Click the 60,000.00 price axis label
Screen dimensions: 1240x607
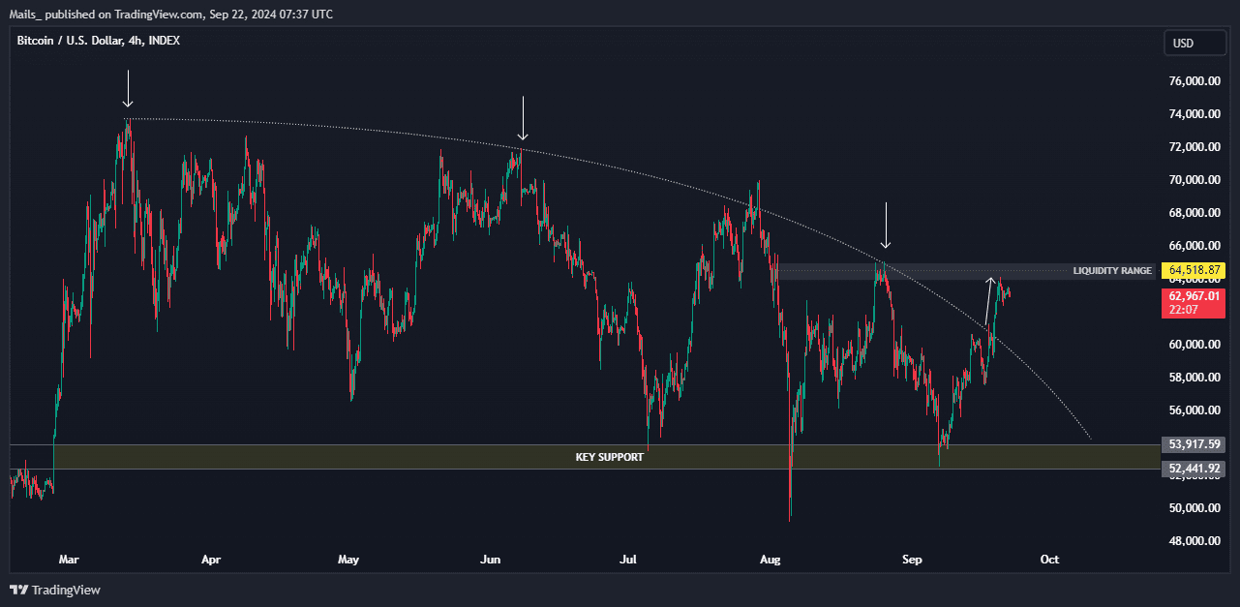coord(1196,345)
